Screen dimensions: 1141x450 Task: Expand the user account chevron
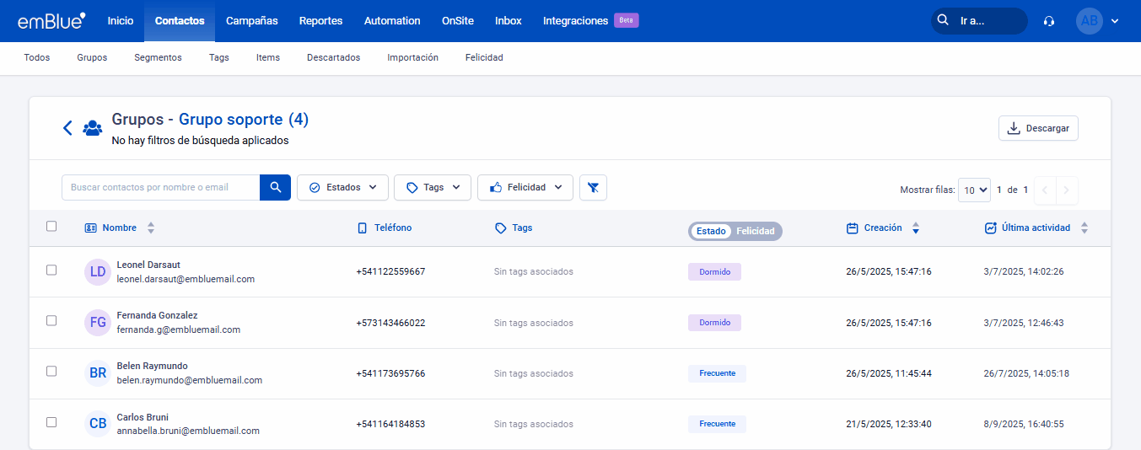(1115, 21)
